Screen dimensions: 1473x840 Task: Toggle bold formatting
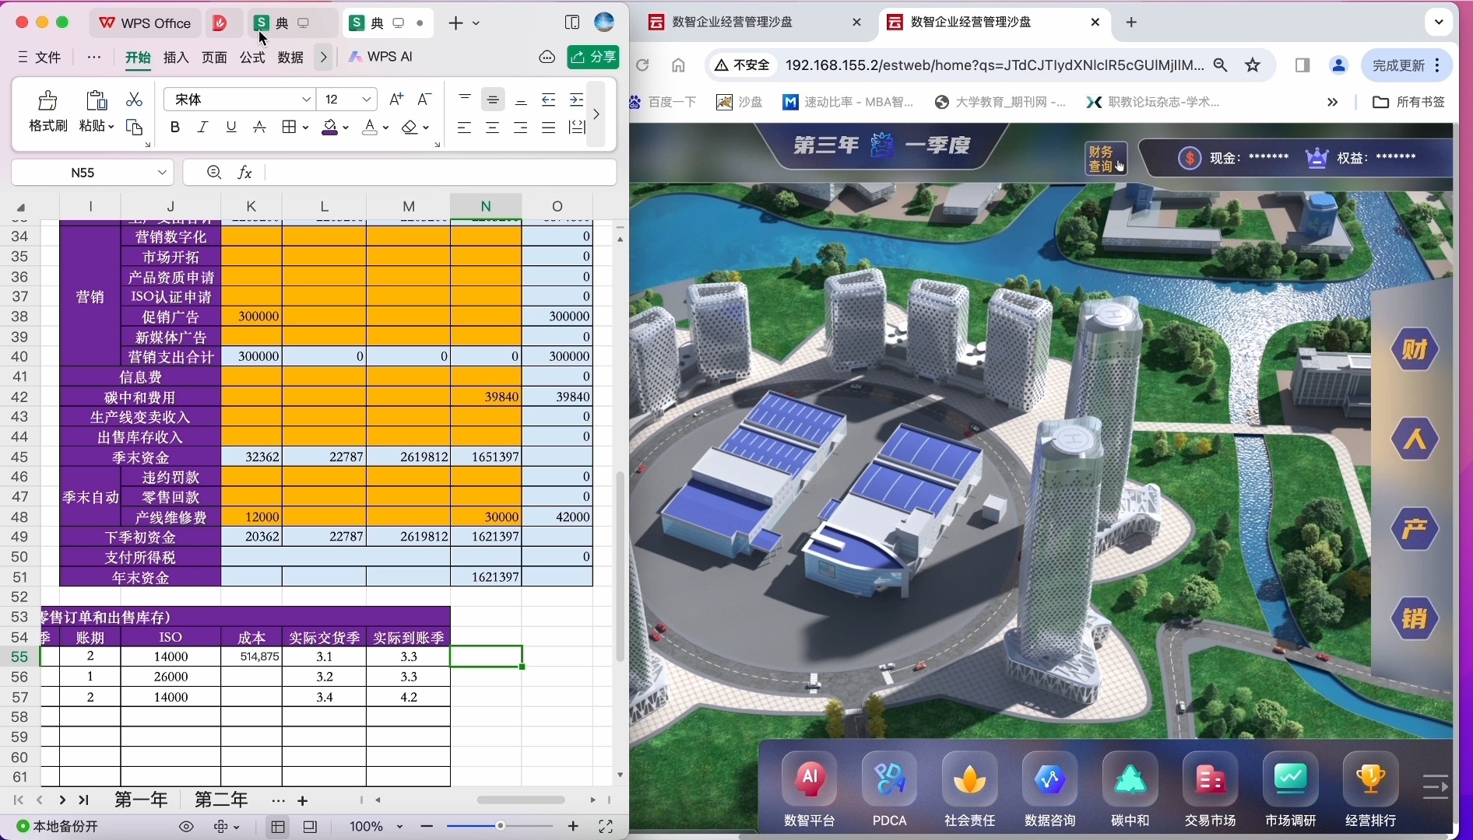[x=175, y=127]
